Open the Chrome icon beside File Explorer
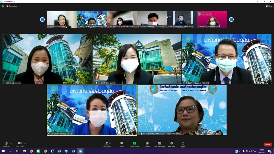This screenshot has width=274, height=154. click(31, 151)
